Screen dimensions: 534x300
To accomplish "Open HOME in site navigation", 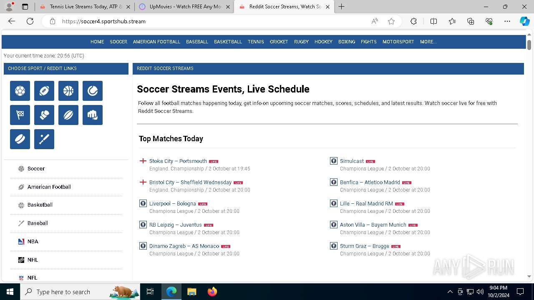I will [x=97, y=42].
